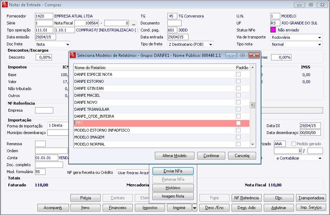Click the Transportadora button
Image resolution: width=330 pixels, height=215 pixels.
pos(311,198)
